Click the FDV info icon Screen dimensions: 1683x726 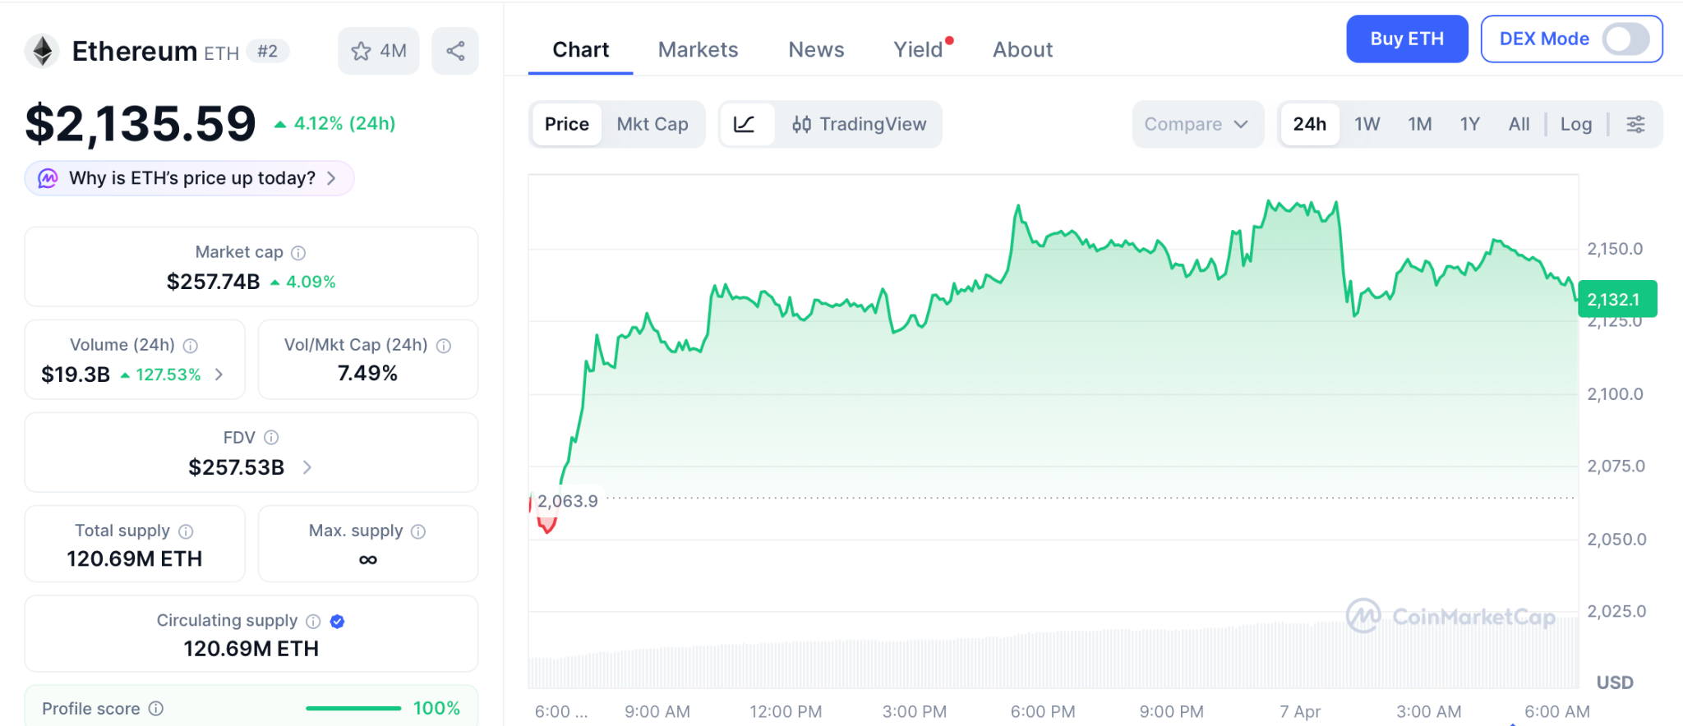click(271, 438)
